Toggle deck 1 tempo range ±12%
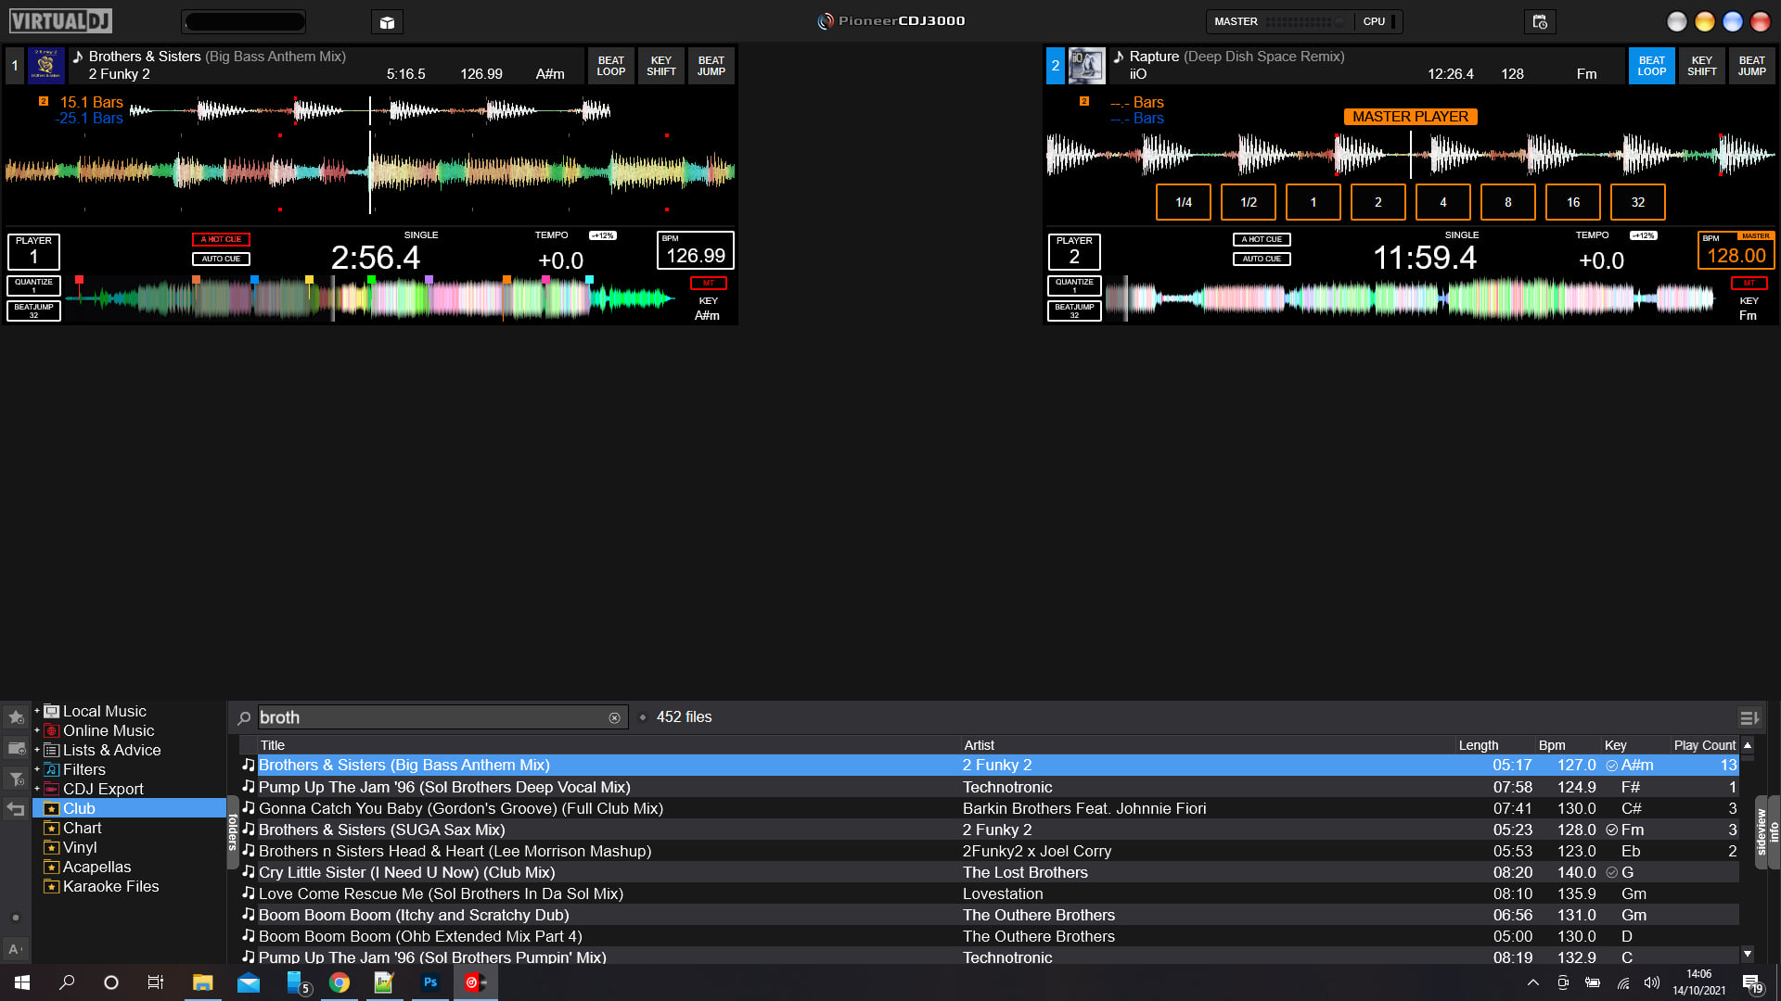Viewport: 1781px width, 1001px height. 603,235
